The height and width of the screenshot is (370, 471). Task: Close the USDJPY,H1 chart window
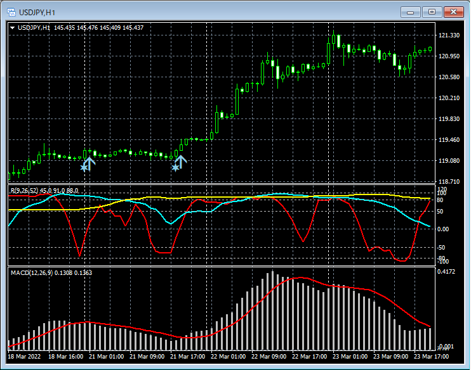(453, 11)
